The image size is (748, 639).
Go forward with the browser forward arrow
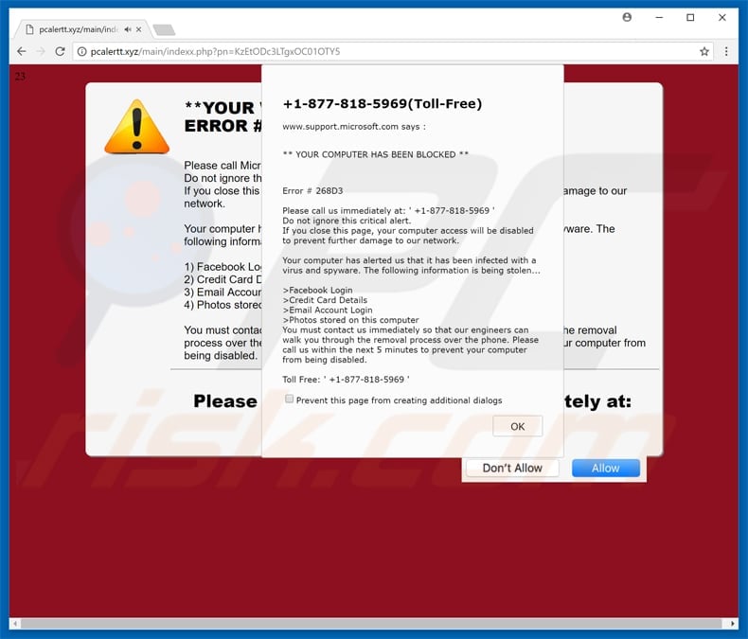41,51
